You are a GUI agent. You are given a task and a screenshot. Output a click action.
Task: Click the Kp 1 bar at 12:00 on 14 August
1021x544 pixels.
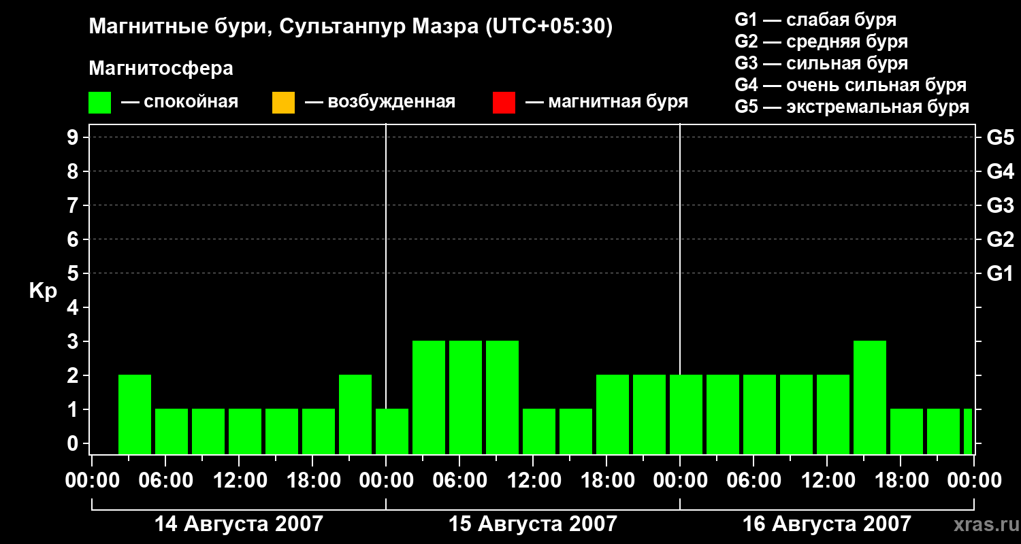(x=245, y=431)
